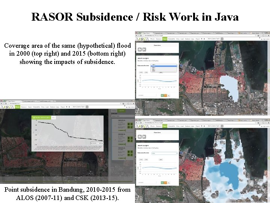Click login link in subsidence chart screenshot header
Viewport: 270px width, 203px height.
click(130, 107)
